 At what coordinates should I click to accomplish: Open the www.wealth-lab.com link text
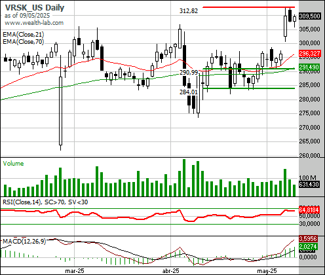34,23
